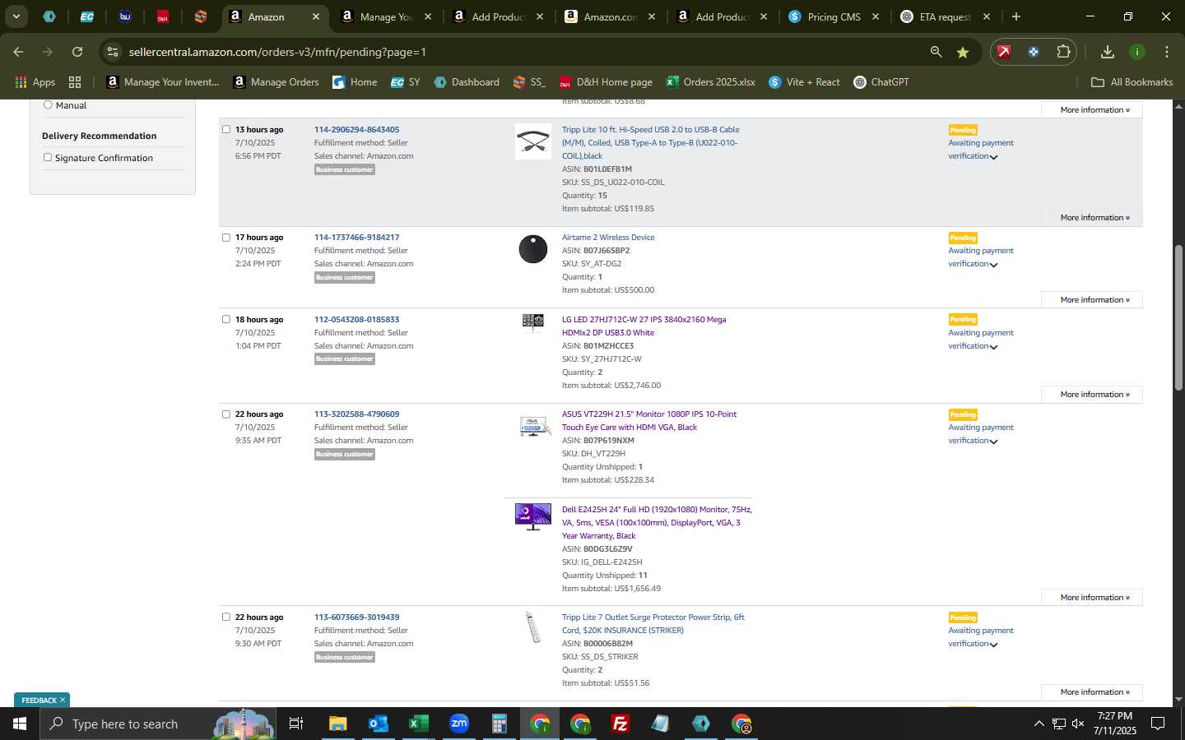
Task: Dismiss the FEEDBACK badge with its X
Action: pyautogui.click(x=62, y=700)
